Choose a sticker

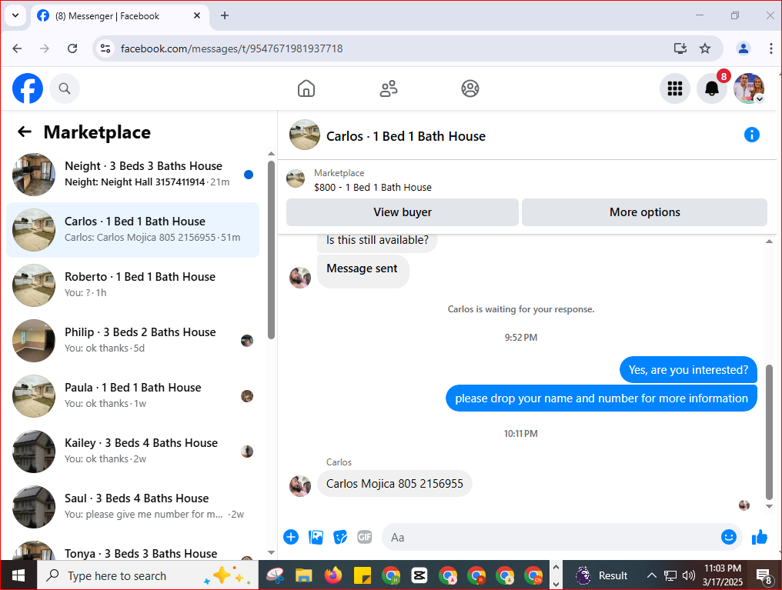pyautogui.click(x=340, y=537)
